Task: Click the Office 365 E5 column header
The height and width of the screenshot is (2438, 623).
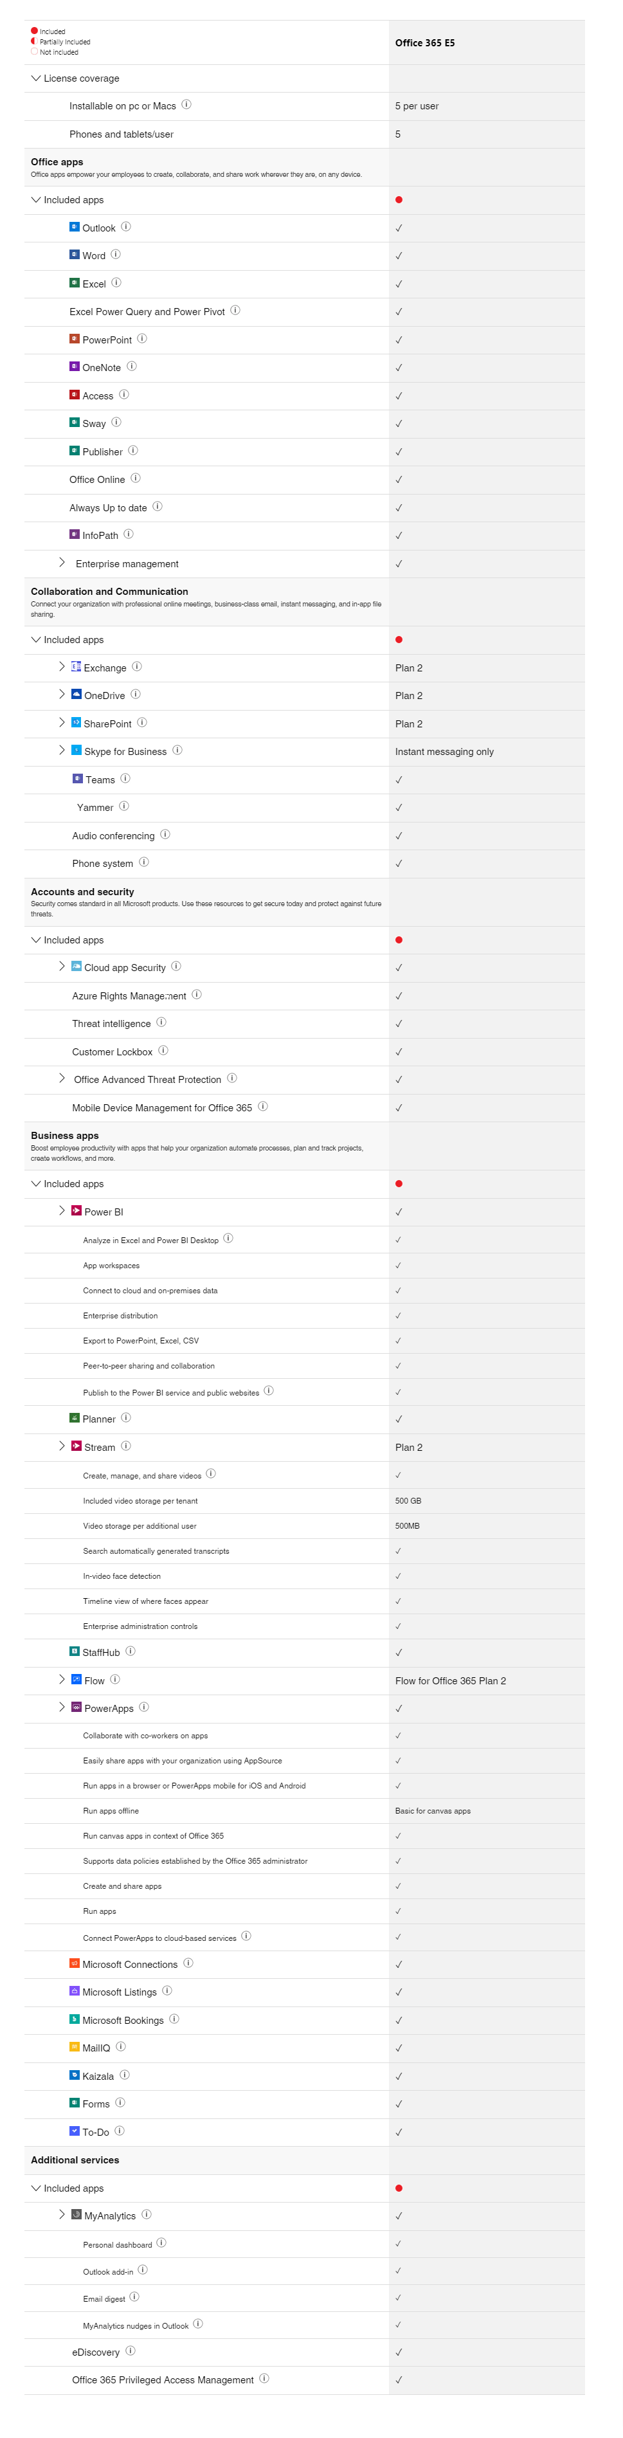Action: click(x=424, y=42)
